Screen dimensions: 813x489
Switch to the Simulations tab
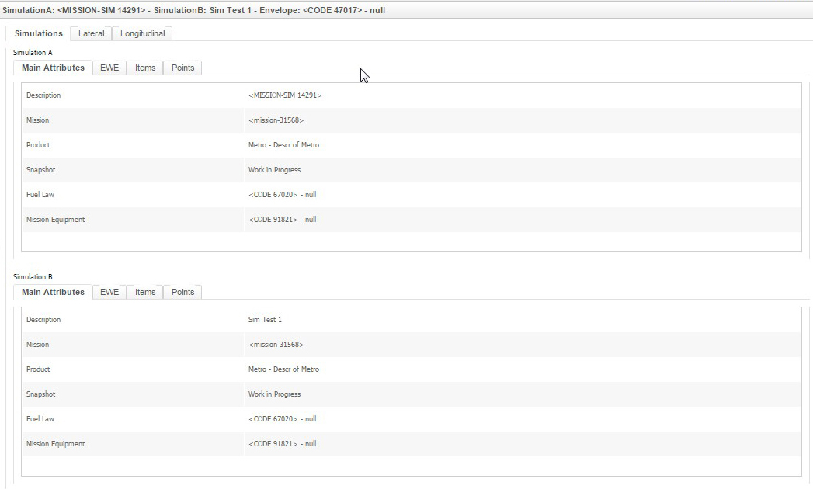(38, 33)
